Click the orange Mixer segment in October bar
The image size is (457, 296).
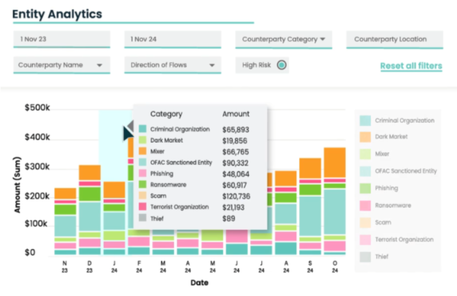[x=334, y=162]
